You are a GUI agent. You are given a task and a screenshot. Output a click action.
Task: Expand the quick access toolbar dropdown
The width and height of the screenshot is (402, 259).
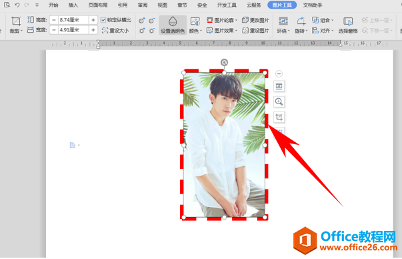[37, 5]
